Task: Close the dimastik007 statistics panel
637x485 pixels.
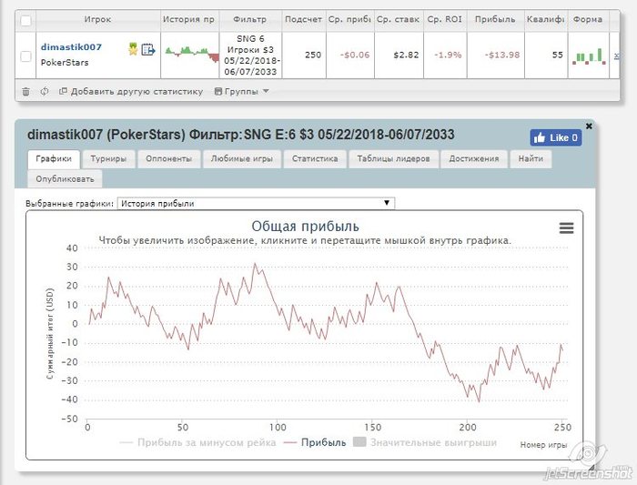Action: 589,126
